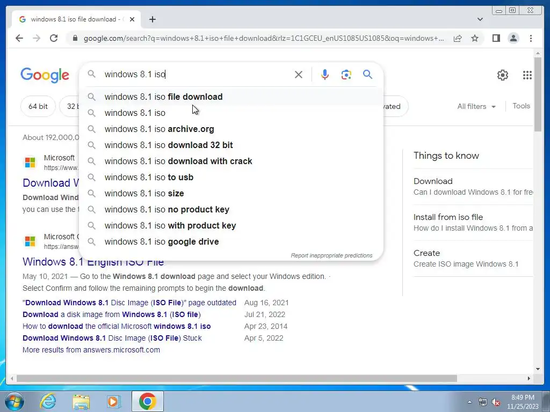
Task: Click the taskbar clock showing 8:49 PM
Action: tap(523, 402)
